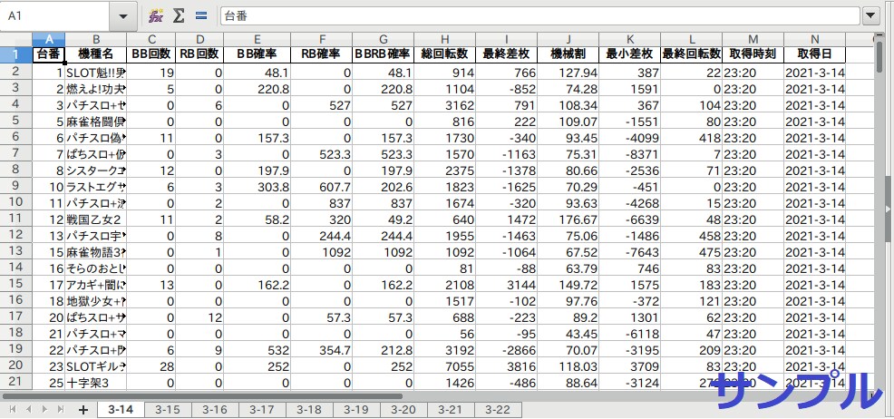Switch to the 3-14 sheet tab

click(x=121, y=409)
